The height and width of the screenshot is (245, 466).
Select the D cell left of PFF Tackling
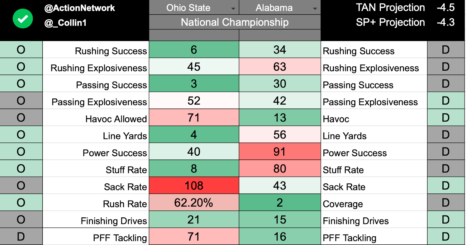pos(21,237)
